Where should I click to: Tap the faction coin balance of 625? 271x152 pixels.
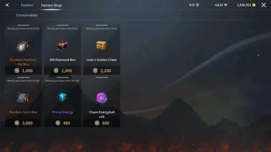click(194, 5)
